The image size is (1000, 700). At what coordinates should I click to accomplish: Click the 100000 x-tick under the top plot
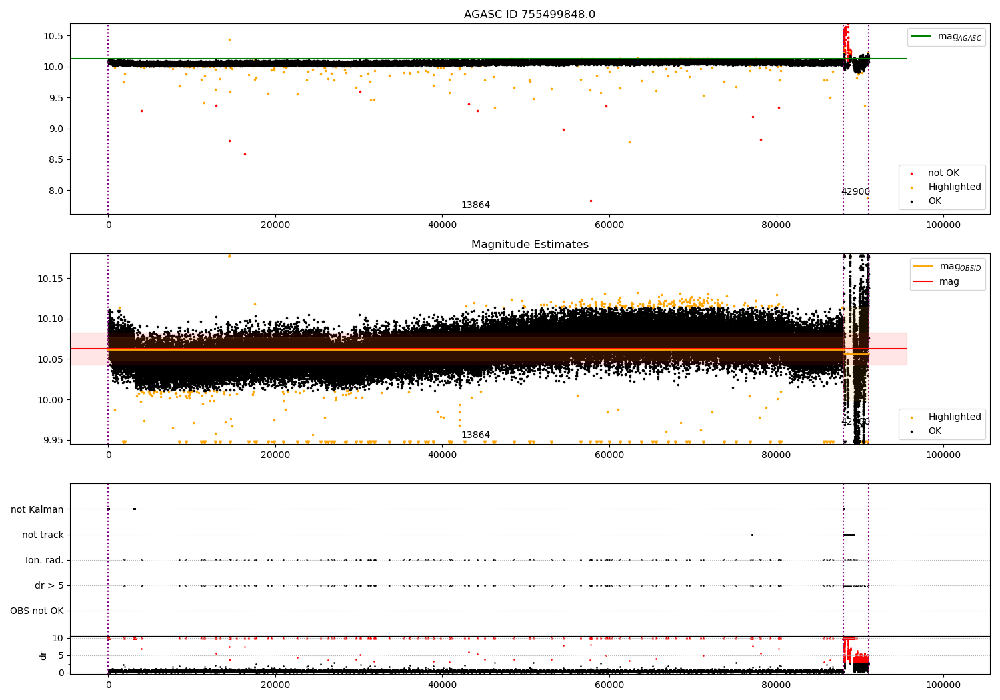(943, 225)
